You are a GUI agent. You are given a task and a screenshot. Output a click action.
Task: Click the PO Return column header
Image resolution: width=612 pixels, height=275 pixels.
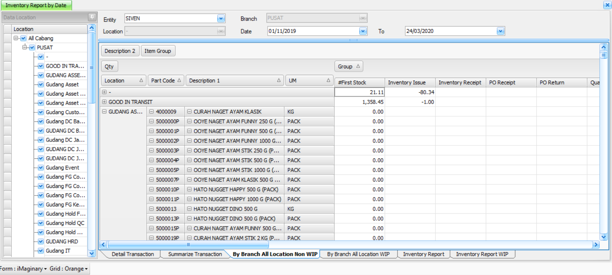pyautogui.click(x=562, y=83)
